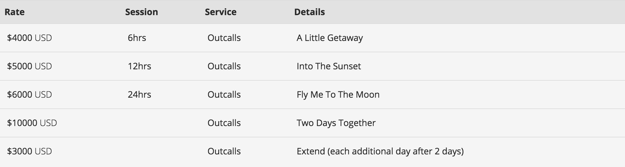Click Outcalls in the 6hrs row
Screen dimensions: 625x167
click(x=224, y=38)
